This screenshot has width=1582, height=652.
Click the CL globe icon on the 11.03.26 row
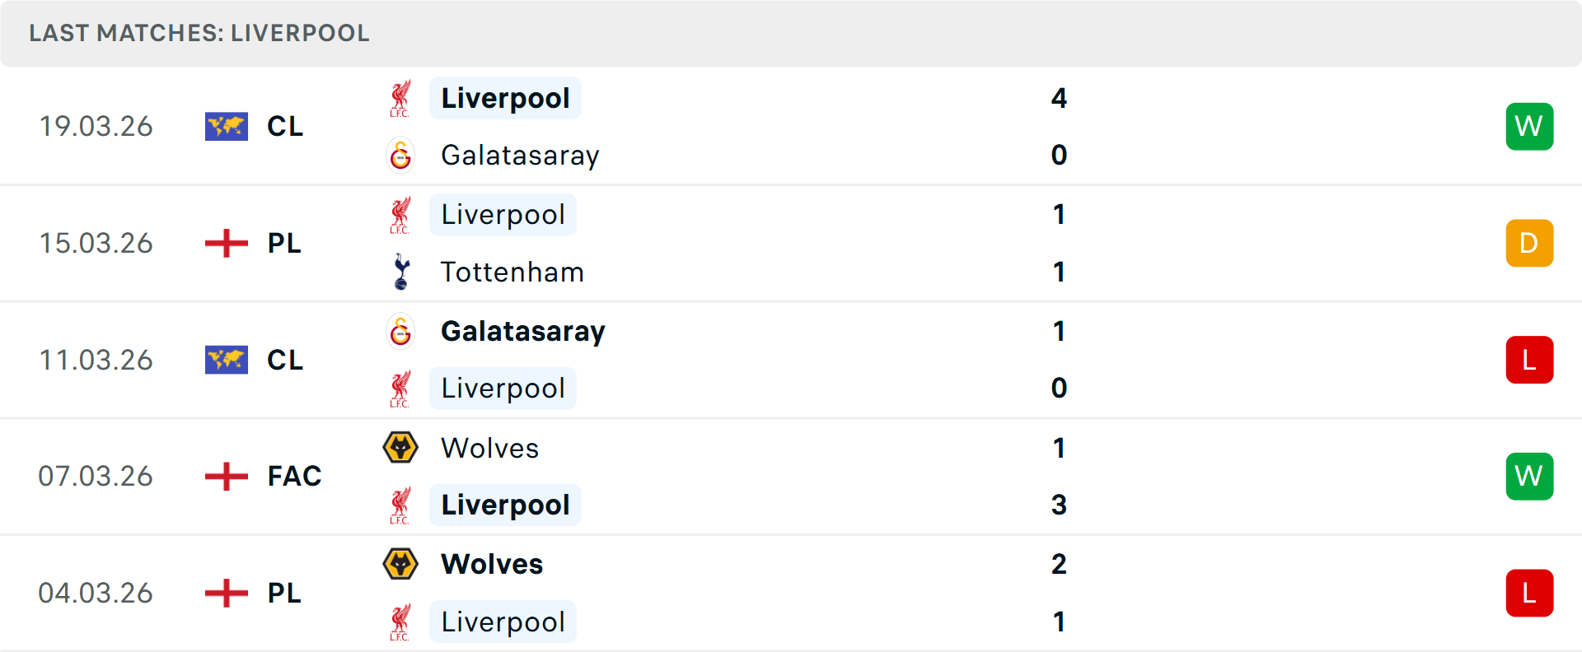pyautogui.click(x=226, y=360)
